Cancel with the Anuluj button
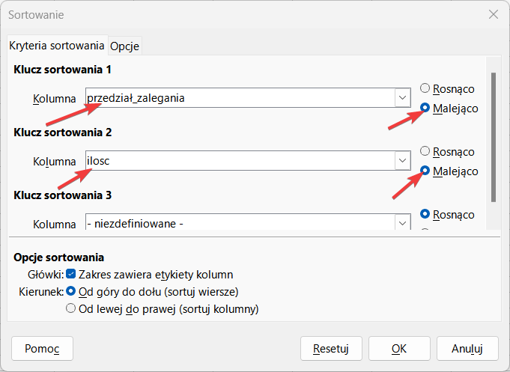The image size is (510, 372). [x=464, y=348]
